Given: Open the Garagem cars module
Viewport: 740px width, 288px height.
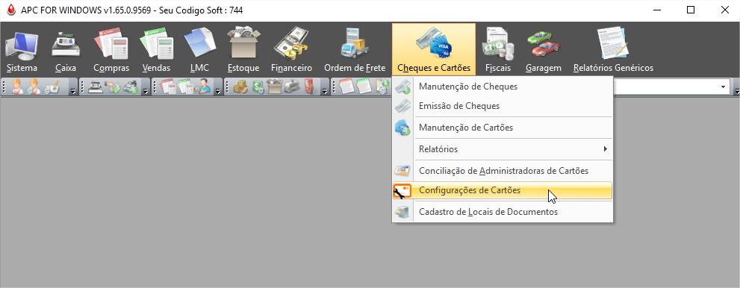Looking at the screenshot, I should (x=543, y=49).
